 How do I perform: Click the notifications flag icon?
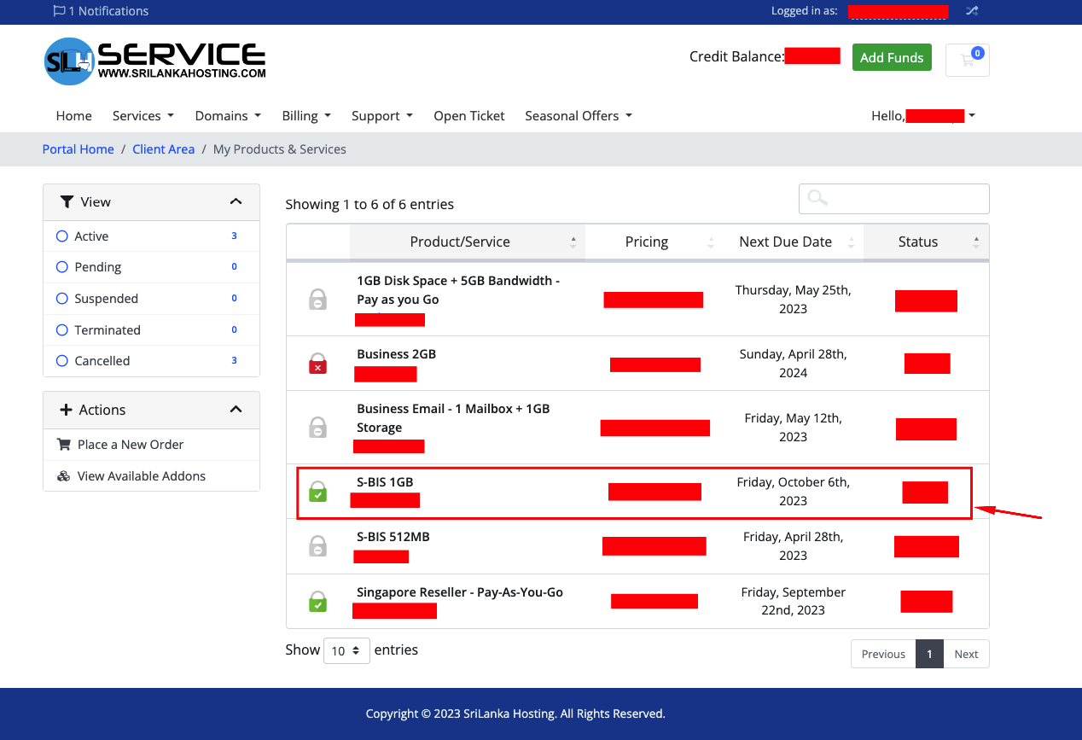(x=59, y=11)
